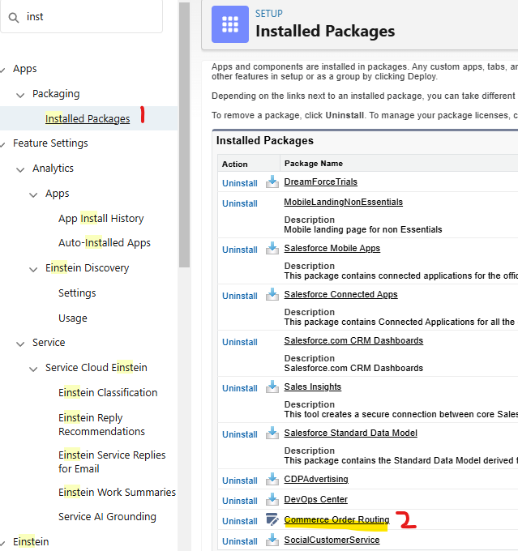Click the download icon beside Sales Insights
518x551 pixels.
(272, 387)
